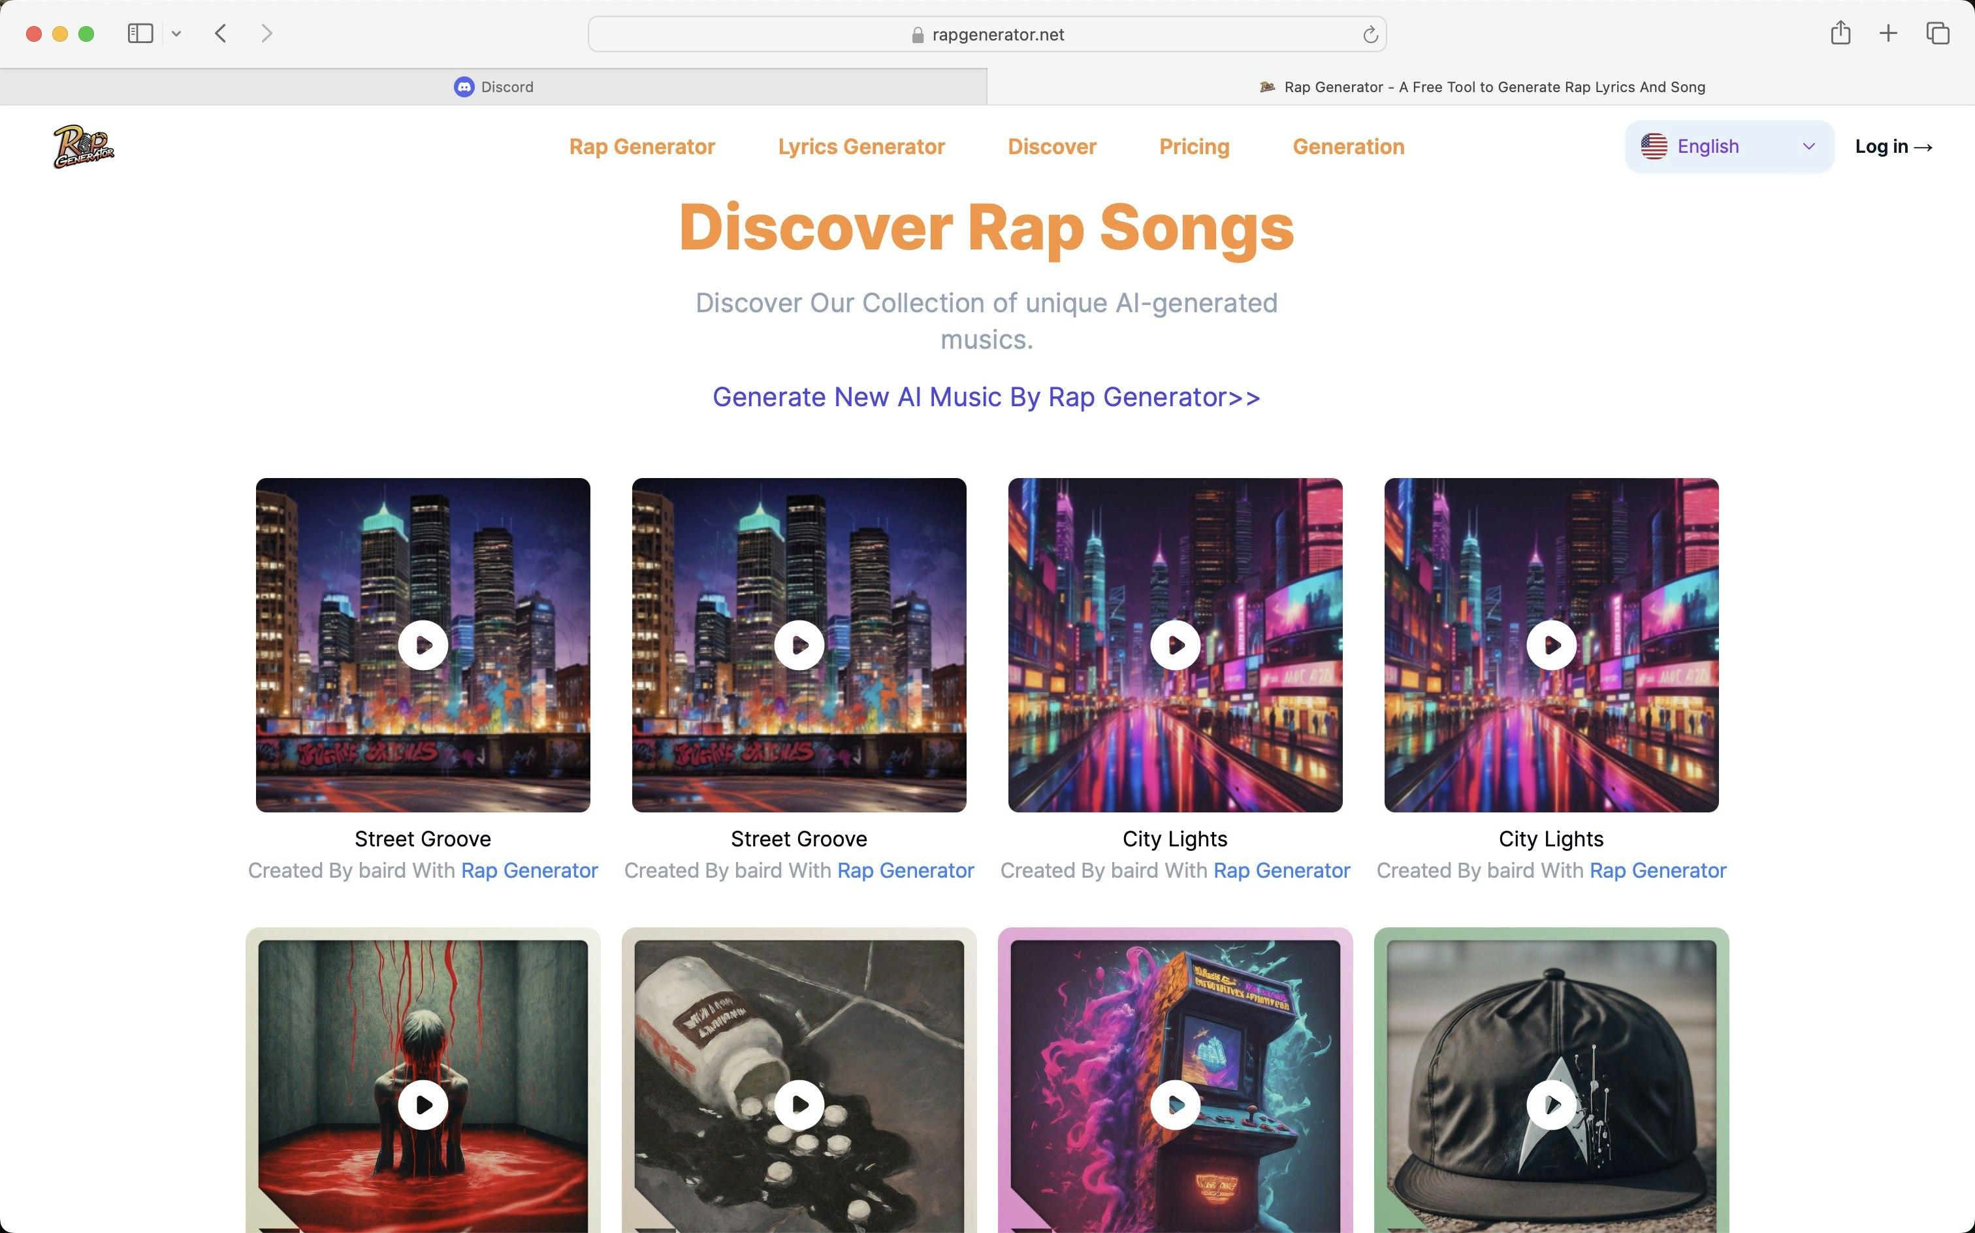
Task: Click the Share icon in Safari toolbar
Action: [x=1840, y=33]
